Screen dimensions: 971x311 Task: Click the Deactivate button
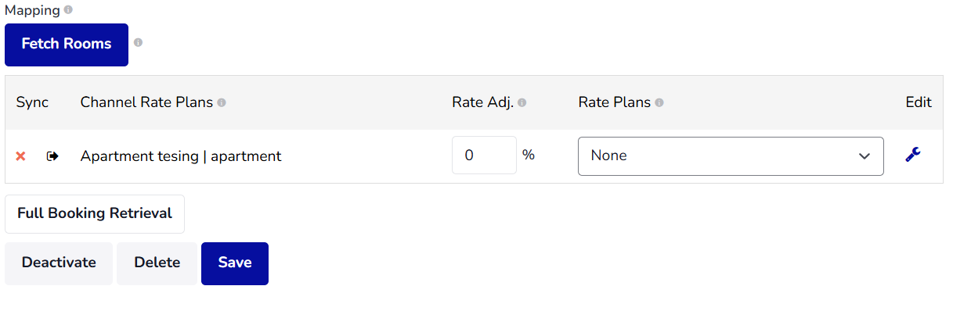[x=59, y=263]
